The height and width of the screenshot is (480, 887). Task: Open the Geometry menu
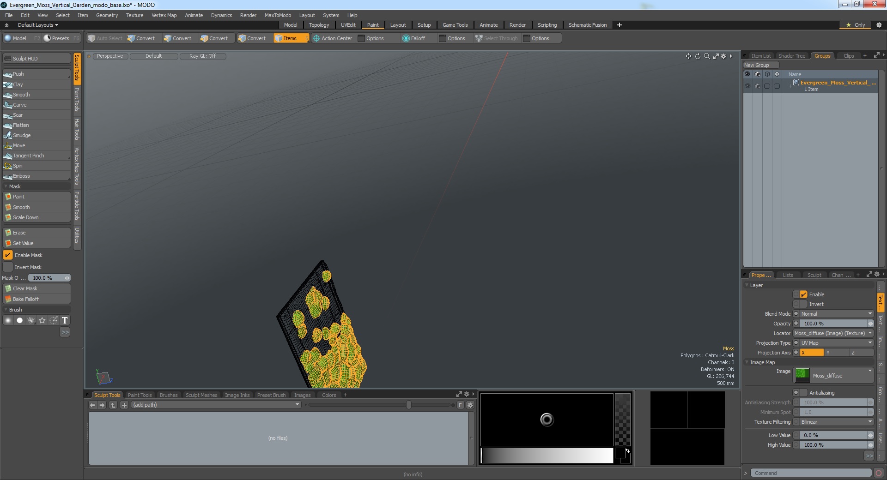click(x=107, y=15)
